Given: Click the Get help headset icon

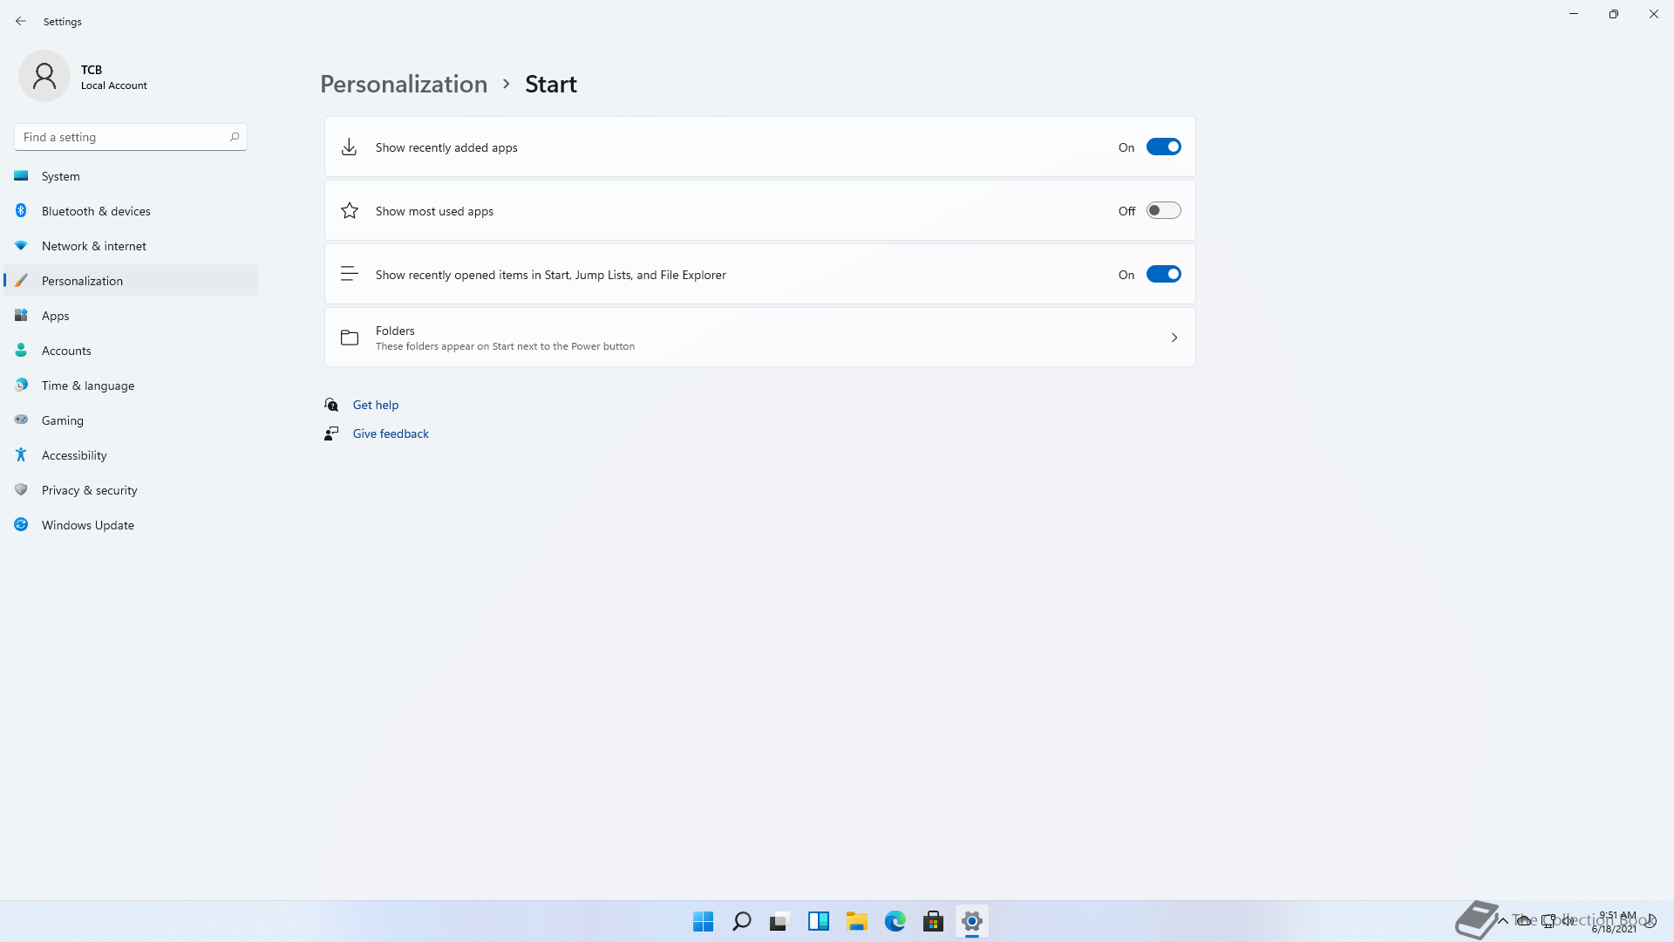Looking at the screenshot, I should click(x=331, y=405).
